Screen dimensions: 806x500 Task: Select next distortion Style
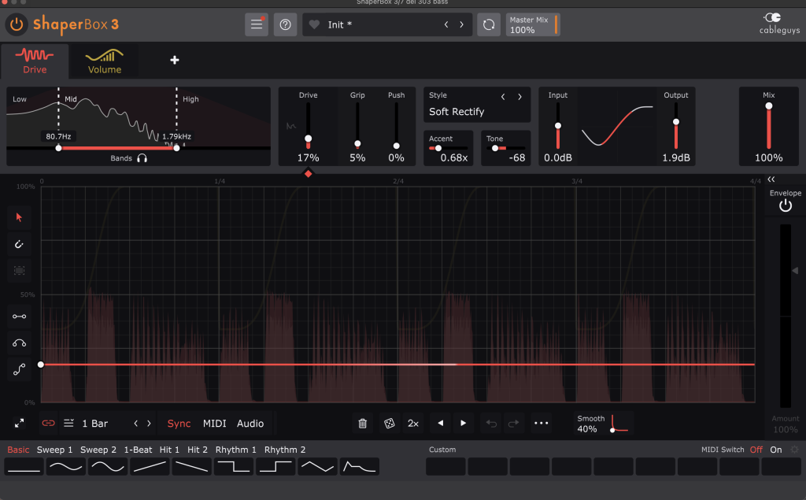[x=519, y=96]
